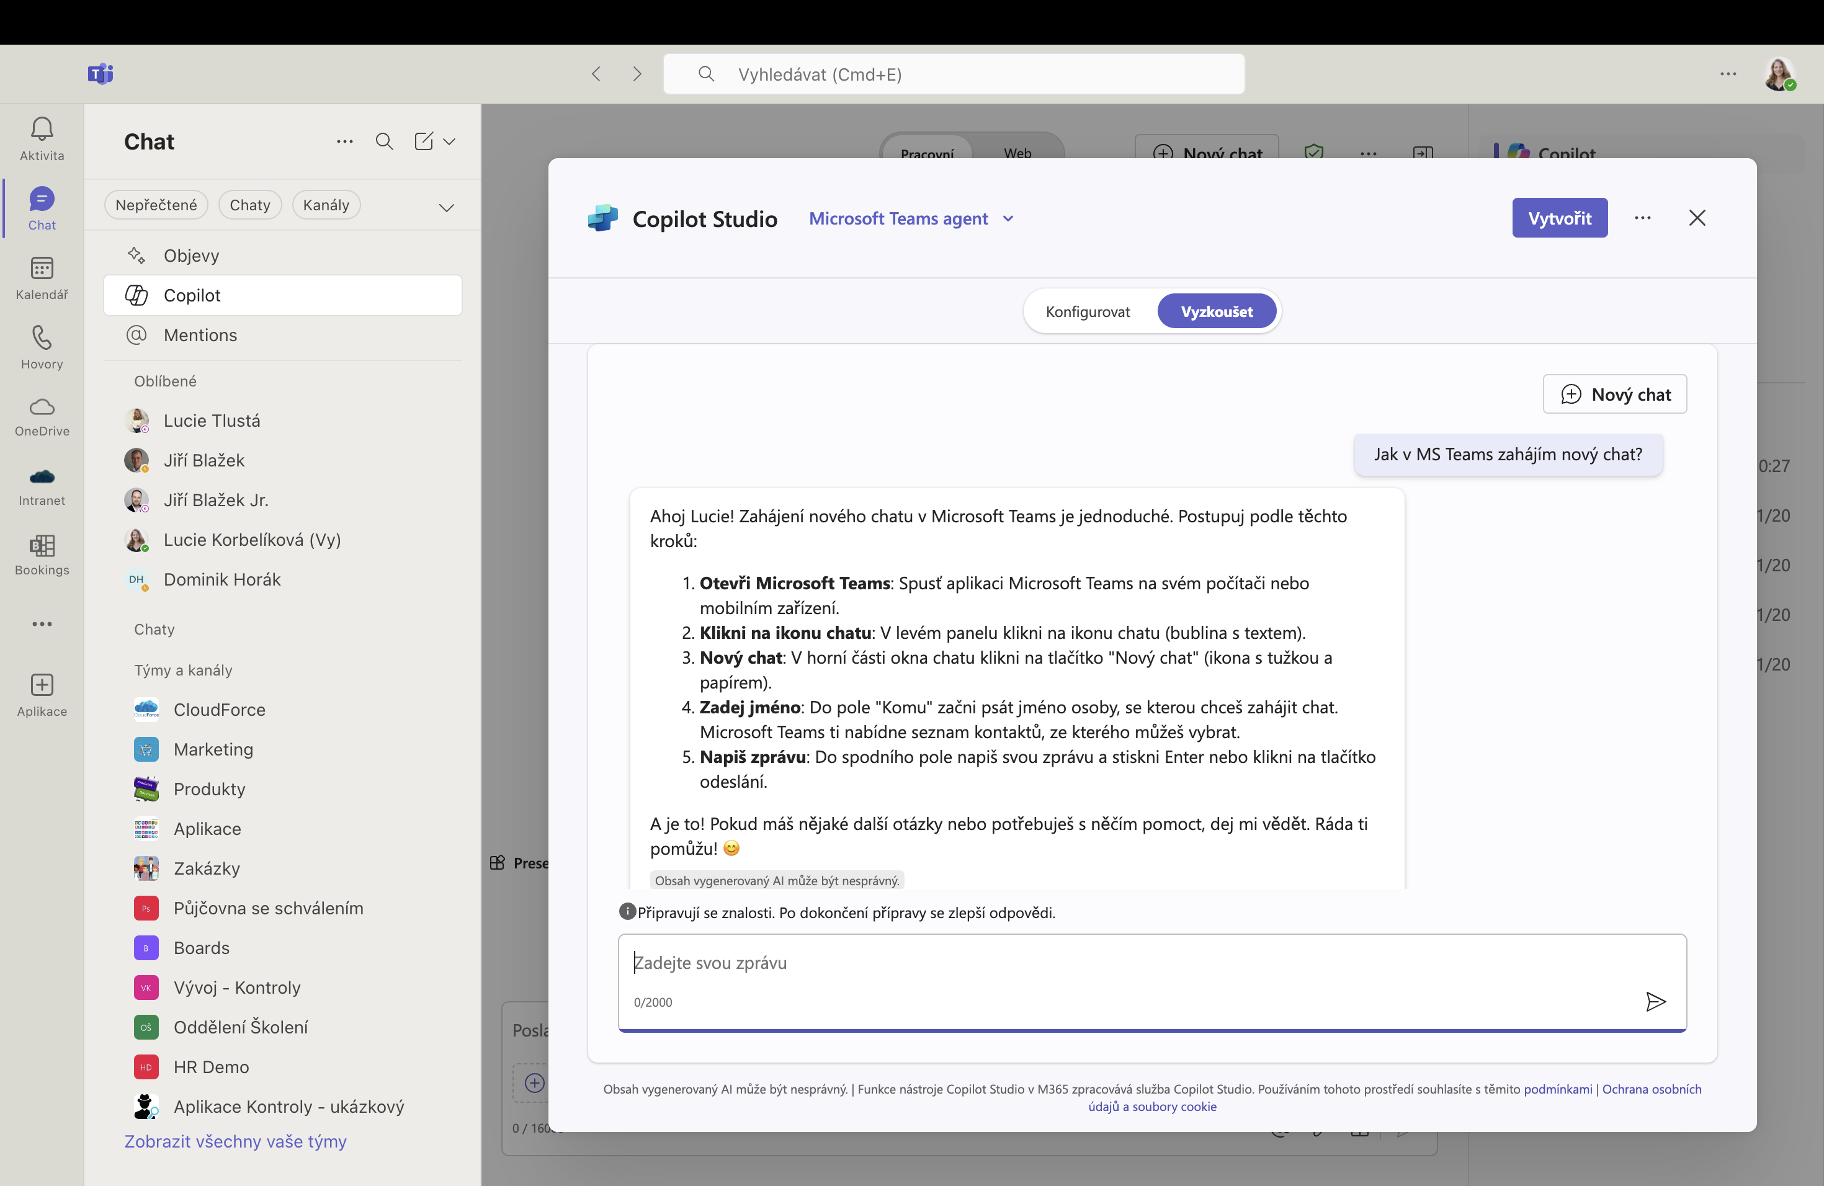Open the Chat tab in sidebar
Viewport: 1824px width, 1186px height.
click(x=42, y=208)
